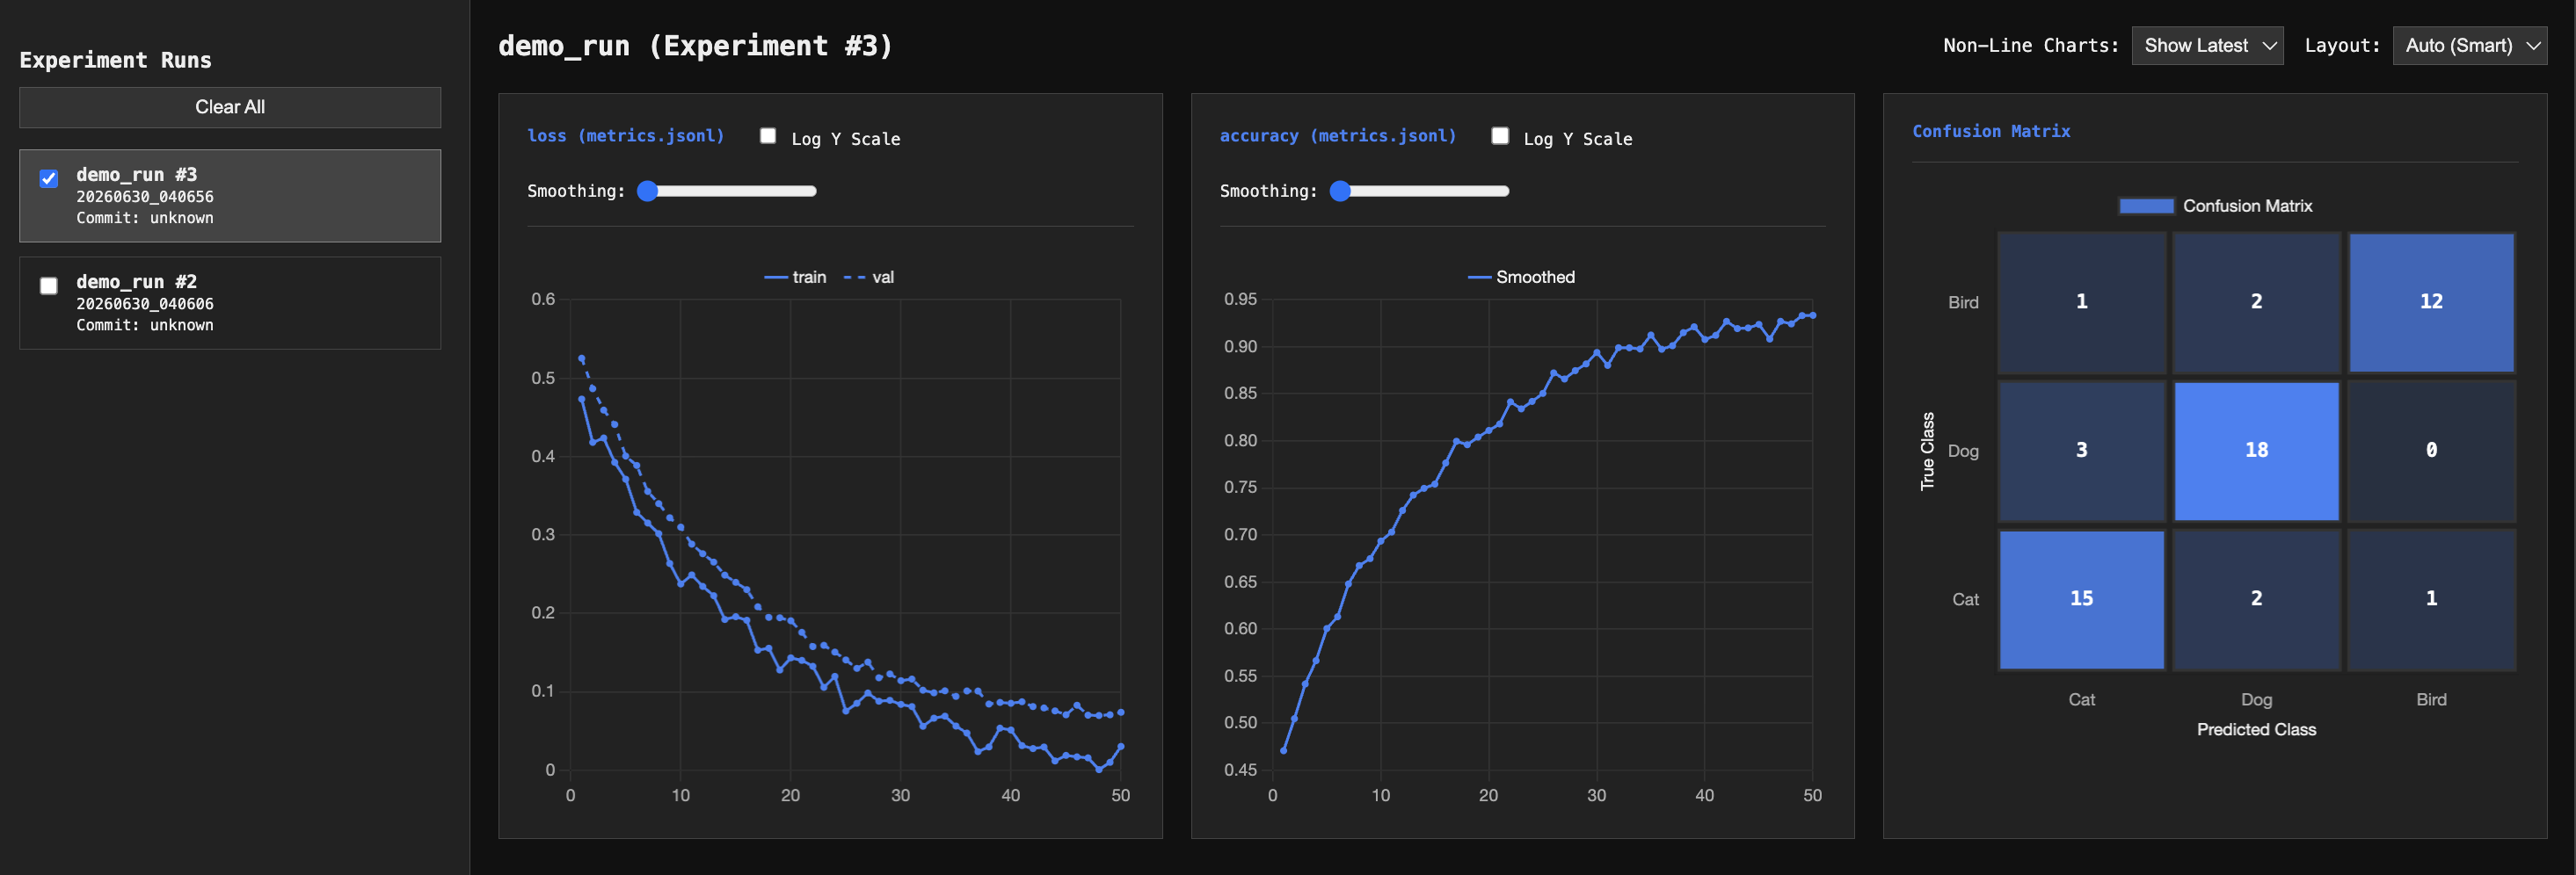Viewport: 2576px width, 875px height.
Task: Click the Dog-Cat cell showing 3
Action: pos(2082,451)
